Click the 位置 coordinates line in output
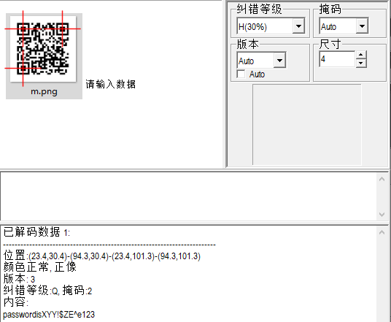 point(102,256)
